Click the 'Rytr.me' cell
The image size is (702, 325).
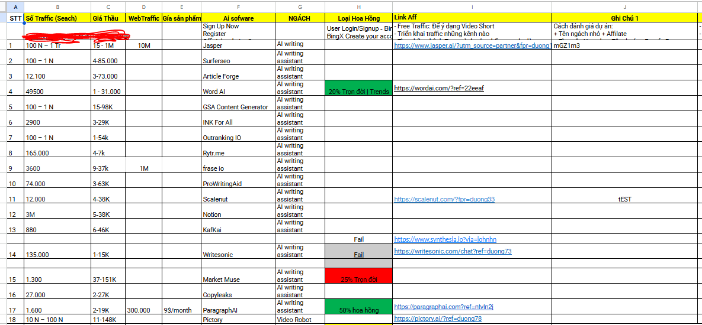[238, 149]
